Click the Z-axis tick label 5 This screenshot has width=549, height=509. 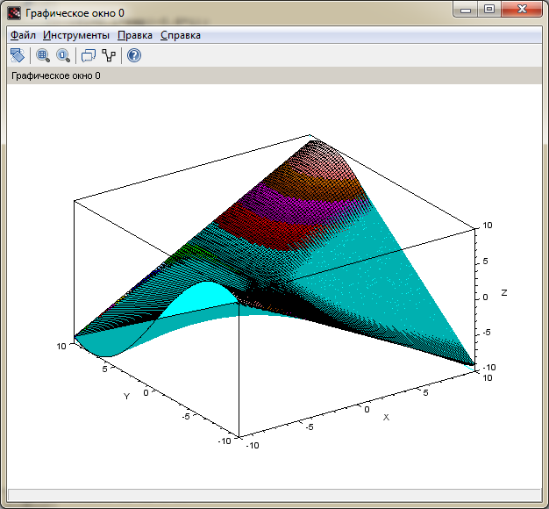[x=485, y=262]
